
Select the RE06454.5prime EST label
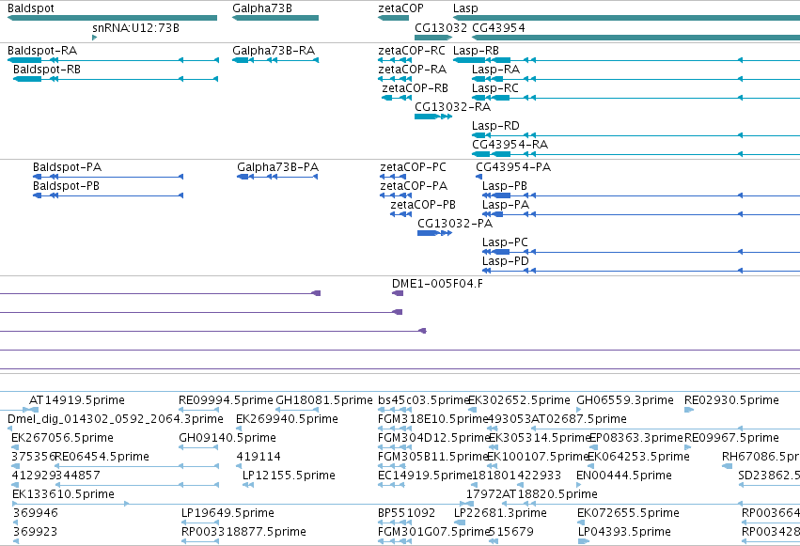point(102,457)
